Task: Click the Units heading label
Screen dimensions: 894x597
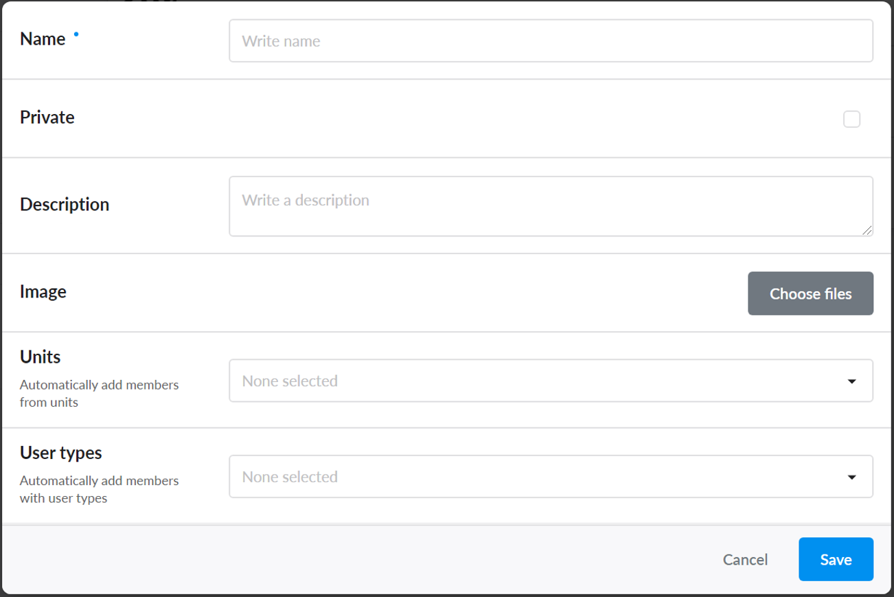Action: [x=41, y=357]
